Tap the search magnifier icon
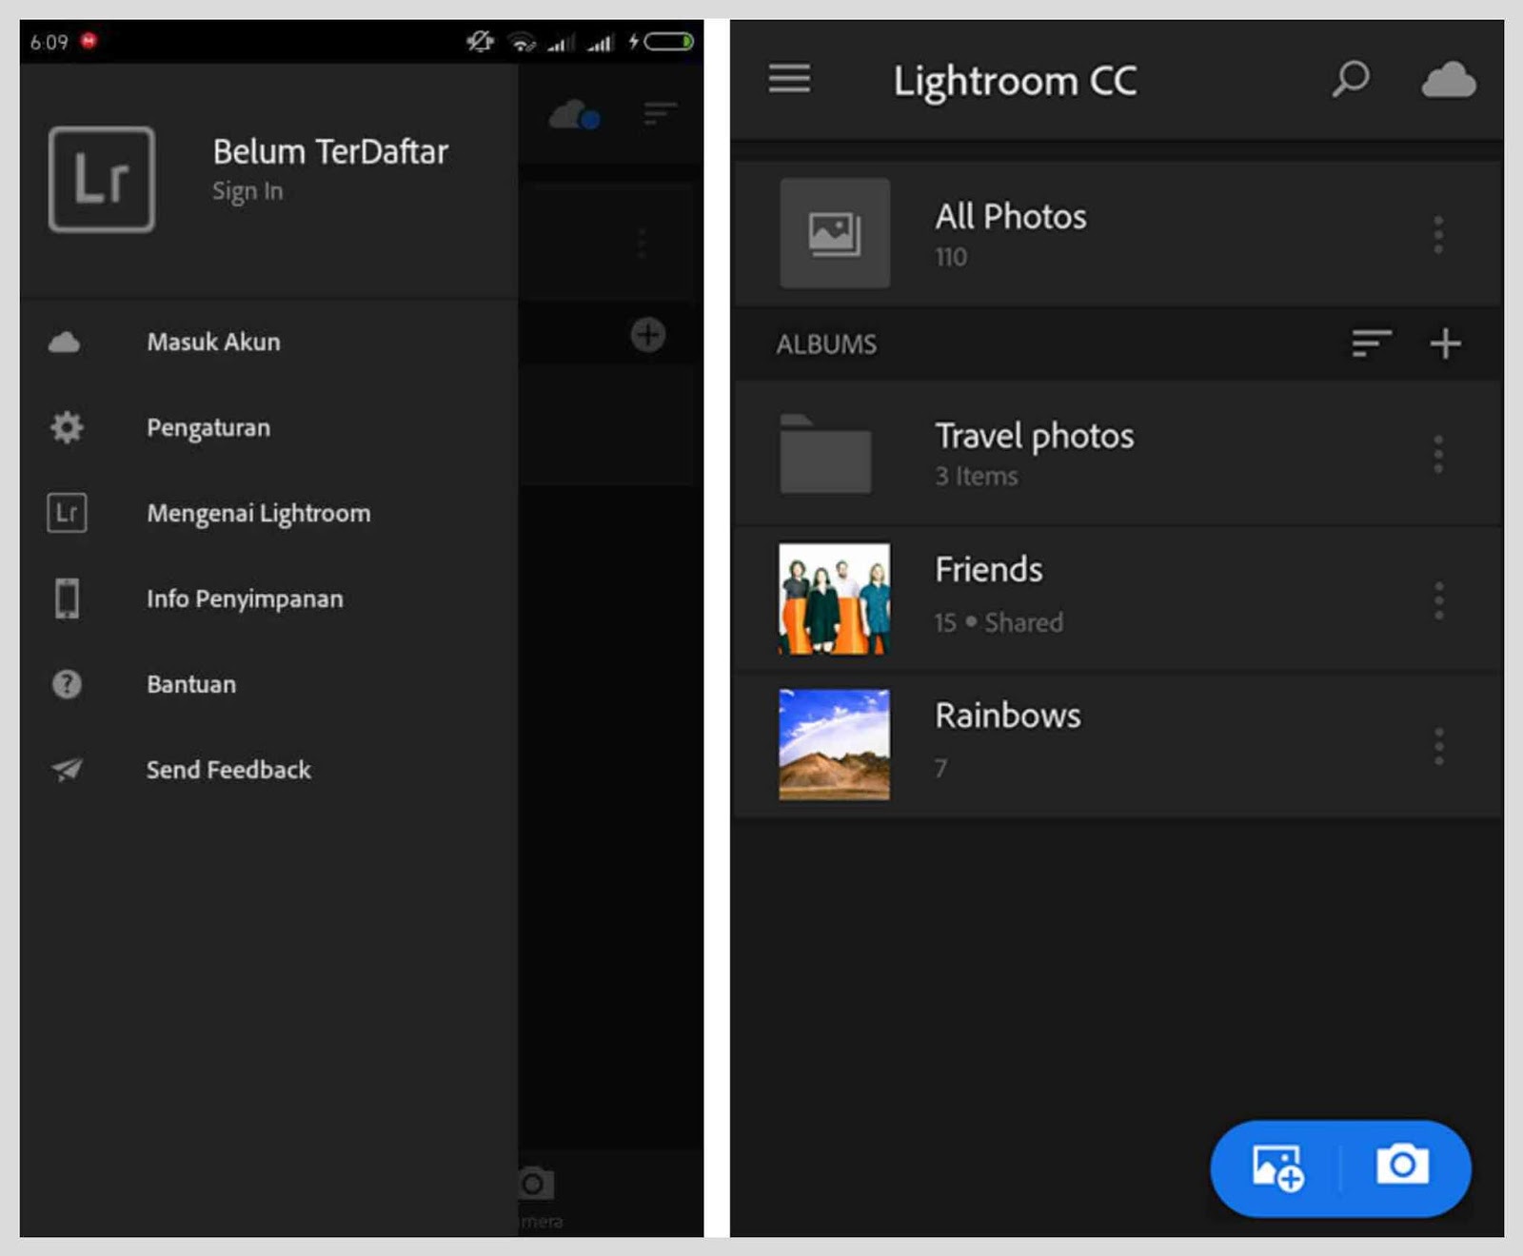This screenshot has width=1523, height=1256. [1350, 79]
